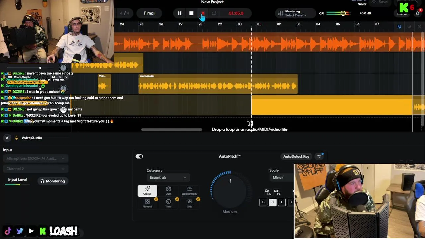Select the Big Harmony preset
The width and height of the screenshot is (425, 239).
pyautogui.click(x=189, y=191)
